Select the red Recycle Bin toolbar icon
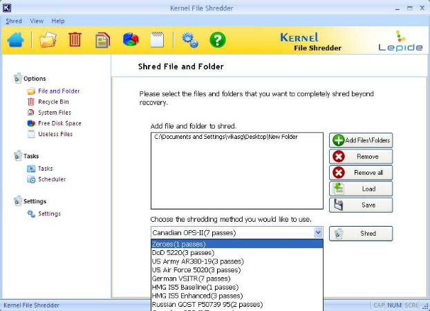Image resolution: width=430 pixels, height=311 pixels. (75, 40)
